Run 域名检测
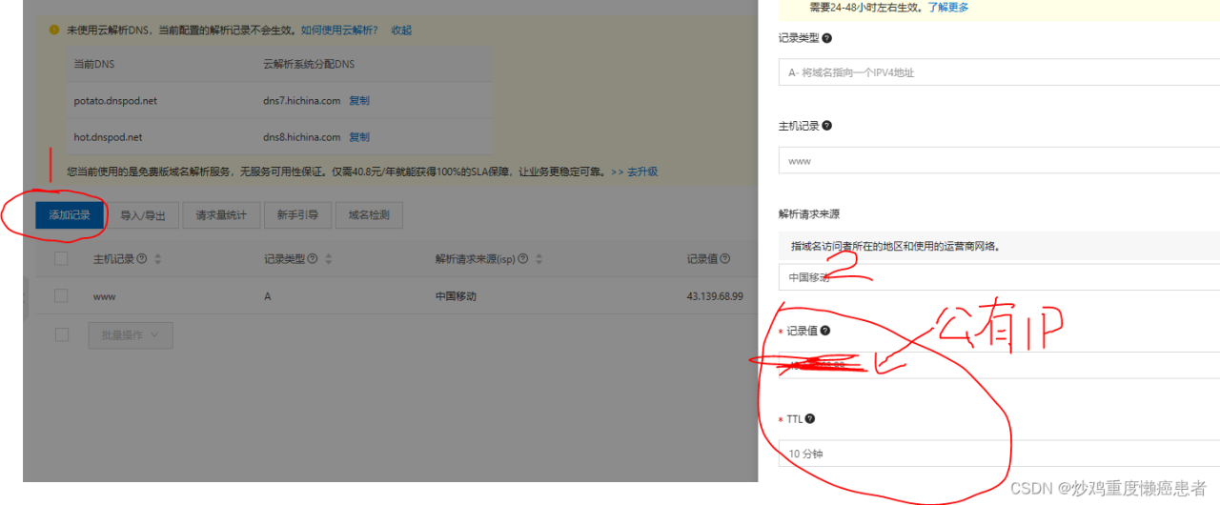Image resolution: width=1220 pixels, height=505 pixels. click(369, 215)
